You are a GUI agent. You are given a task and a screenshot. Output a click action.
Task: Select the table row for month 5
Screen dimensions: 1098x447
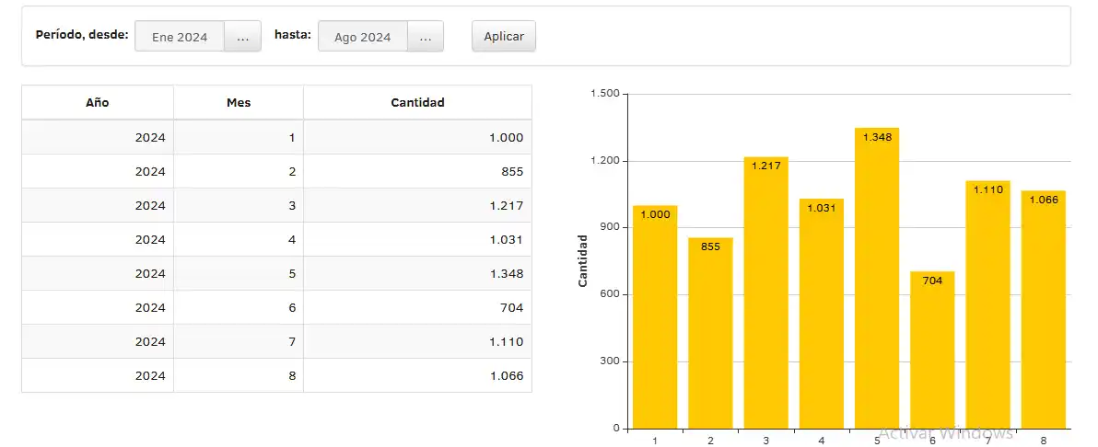click(x=276, y=273)
